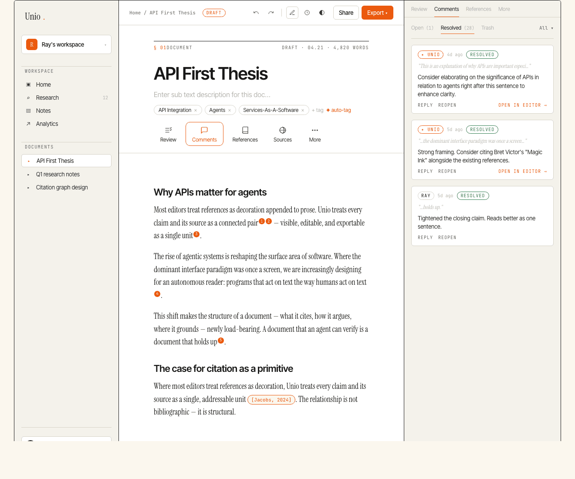Click the [Jacobs, 2024] citation chip
The height and width of the screenshot is (479, 575).
(271, 400)
